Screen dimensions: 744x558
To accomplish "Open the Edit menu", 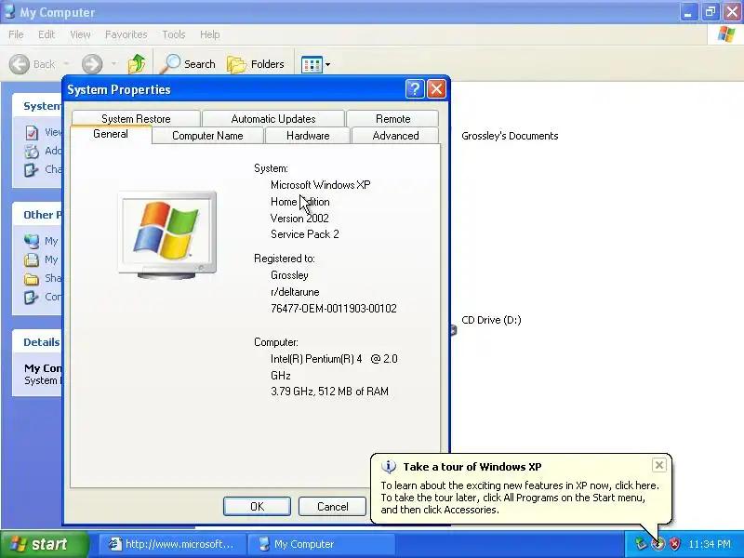I will pos(46,34).
